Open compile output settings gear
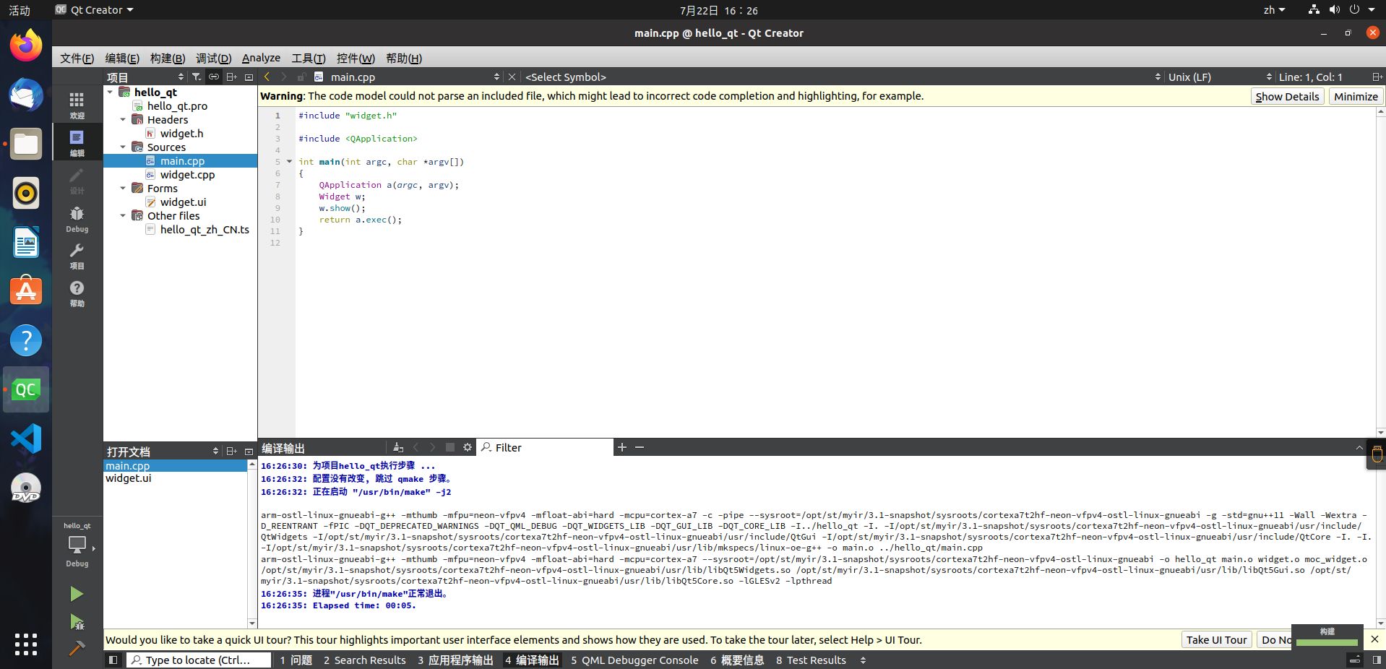The width and height of the screenshot is (1386, 669). pos(468,447)
